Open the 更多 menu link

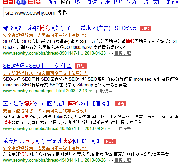tap(172, 2)
